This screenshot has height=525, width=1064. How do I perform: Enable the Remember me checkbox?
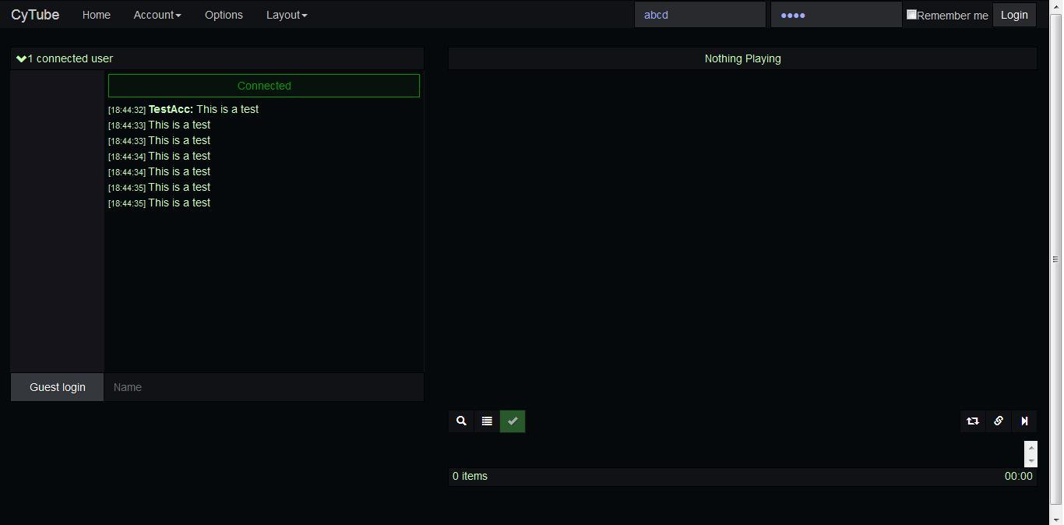(911, 13)
